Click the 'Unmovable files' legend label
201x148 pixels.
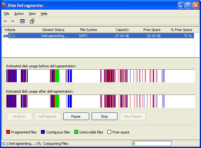coord(91,132)
